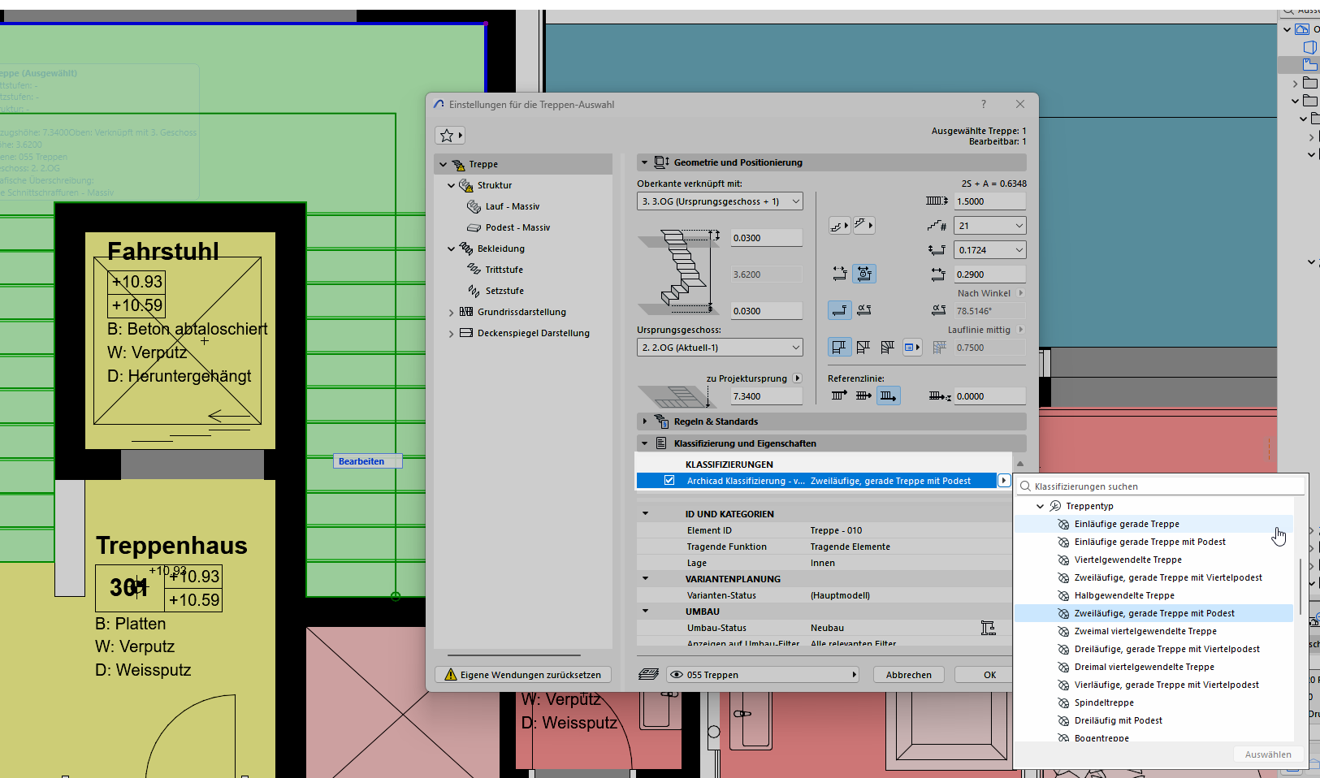Screen dimensions: 1320x778
Task: Click the help question mark icon
Action: pos(984,104)
